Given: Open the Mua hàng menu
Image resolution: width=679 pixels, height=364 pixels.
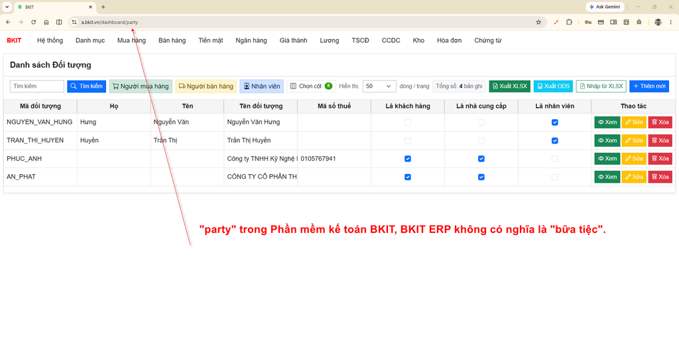Looking at the screenshot, I should [131, 40].
